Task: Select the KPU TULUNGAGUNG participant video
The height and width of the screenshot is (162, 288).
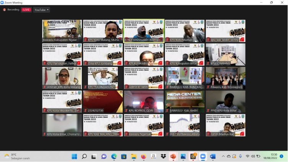Action: point(103,78)
